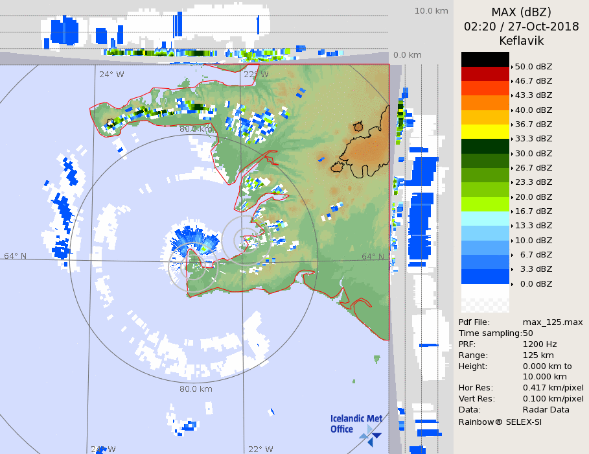Click the deep blue 0.0 dBZ swatch
589x454 pixels.
coord(485,276)
